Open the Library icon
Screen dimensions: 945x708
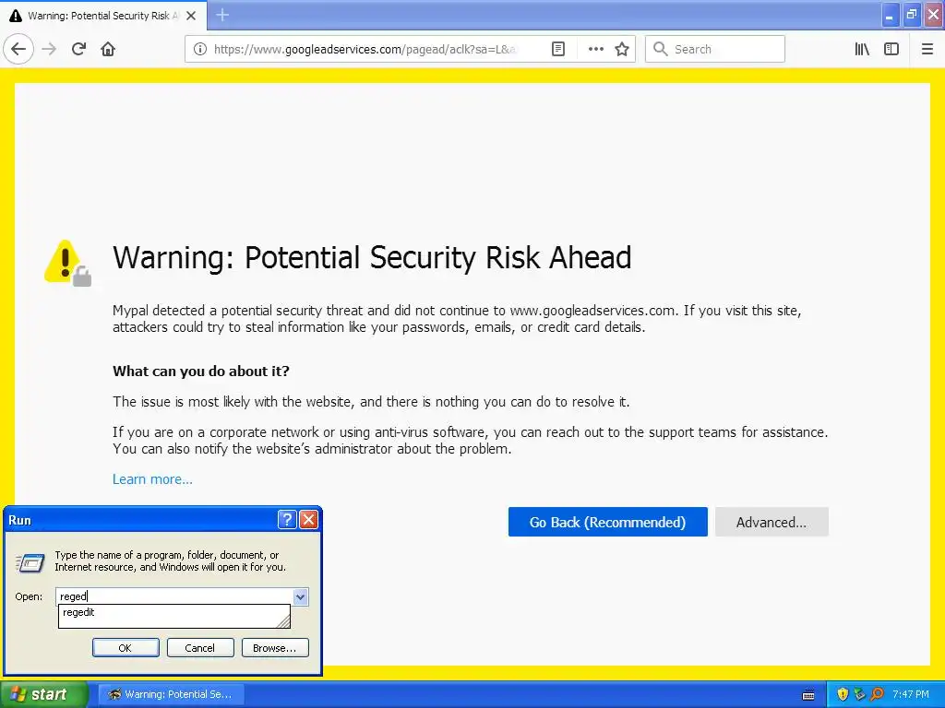[862, 49]
